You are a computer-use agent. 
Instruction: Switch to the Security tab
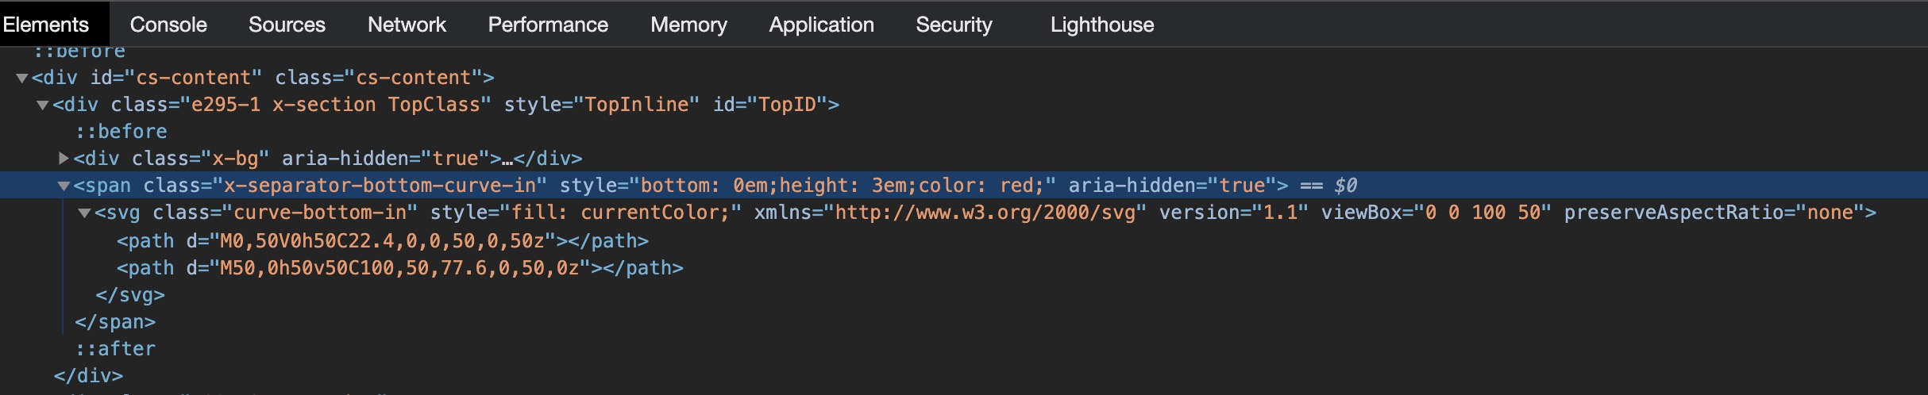tap(954, 25)
